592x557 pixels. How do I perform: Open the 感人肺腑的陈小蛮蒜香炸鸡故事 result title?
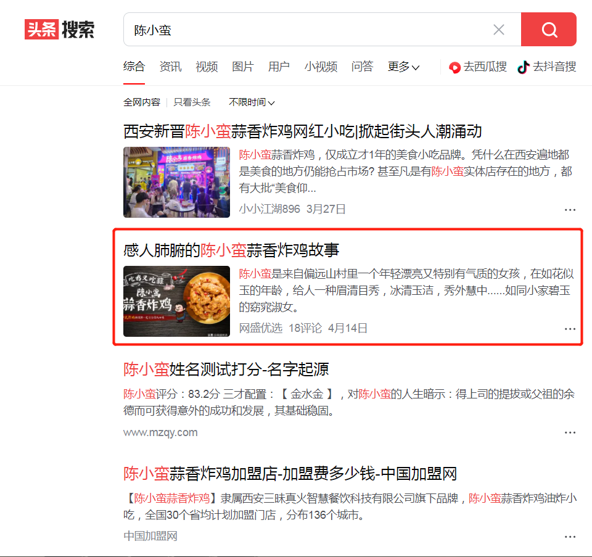(x=231, y=250)
